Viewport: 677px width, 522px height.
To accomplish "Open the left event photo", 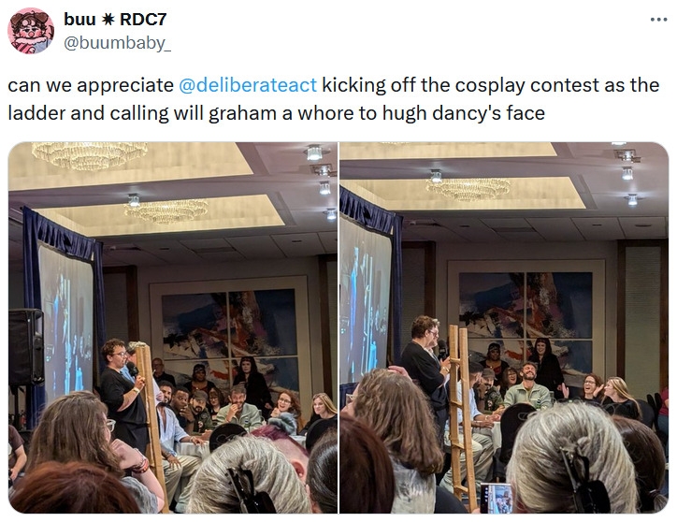I will pos(173,327).
